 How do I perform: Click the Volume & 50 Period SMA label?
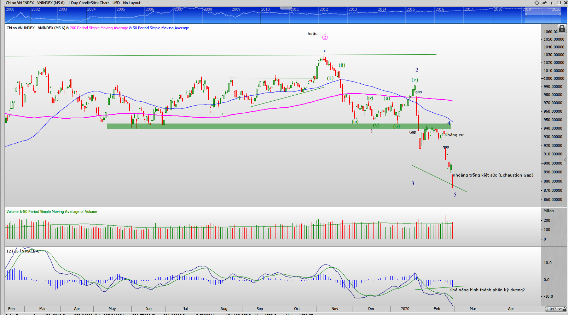coord(52,212)
